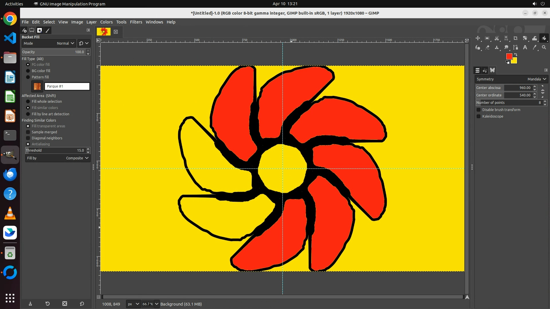This screenshot has width=550, height=309.
Task: Enable the Kaleidoscope checkbox
Action: 478,116
